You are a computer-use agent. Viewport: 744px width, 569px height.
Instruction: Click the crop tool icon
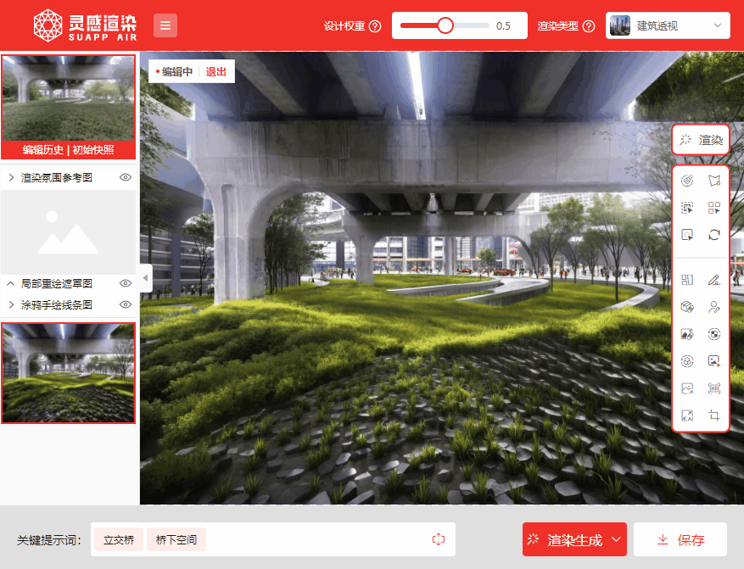point(714,416)
